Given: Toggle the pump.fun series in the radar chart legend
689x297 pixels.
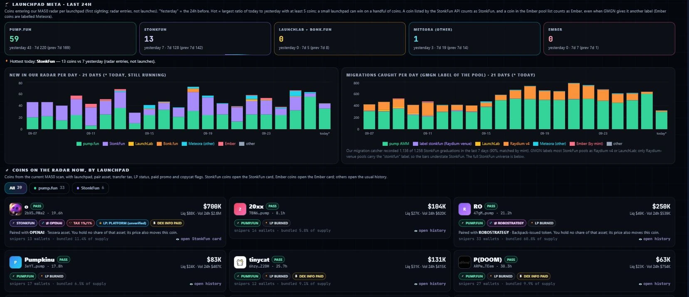Looking at the screenshot, I should click(x=88, y=144).
